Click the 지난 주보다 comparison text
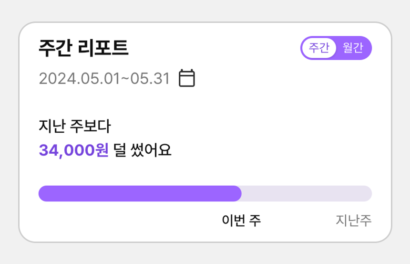Image resolution: width=410 pixels, height=264 pixels. [75, 126]
